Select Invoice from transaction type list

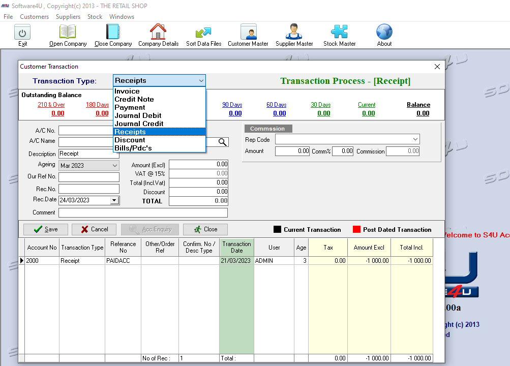127,91
